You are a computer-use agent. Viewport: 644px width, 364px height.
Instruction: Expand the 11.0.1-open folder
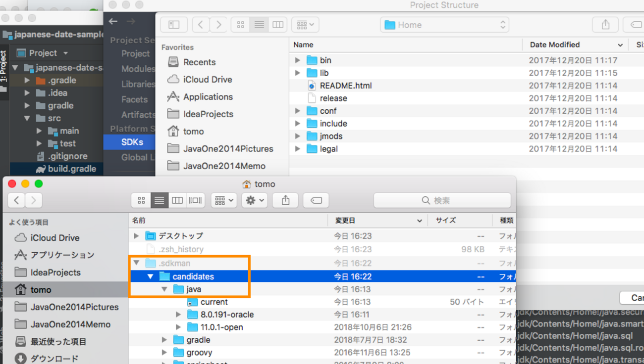178,327
